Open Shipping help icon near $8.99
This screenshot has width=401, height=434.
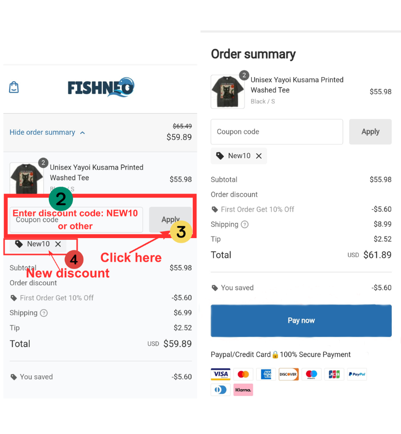pyautogui.click(x=245, y=225)
